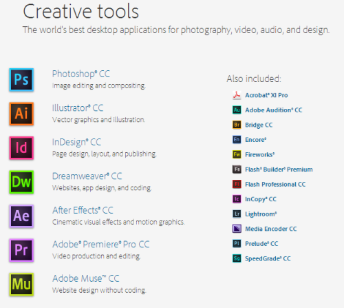Click the "Also included:" heading

pyautogui.click(x=254, y=79)
